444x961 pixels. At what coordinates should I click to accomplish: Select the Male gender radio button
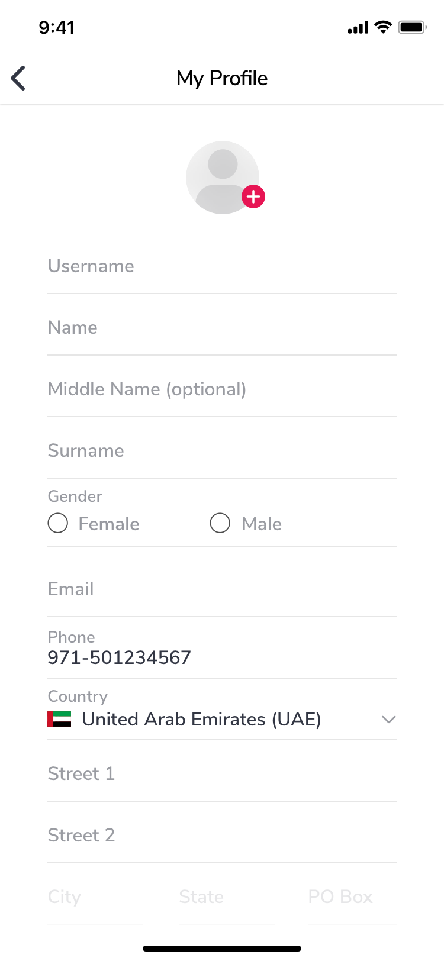[x=220, y=523]
